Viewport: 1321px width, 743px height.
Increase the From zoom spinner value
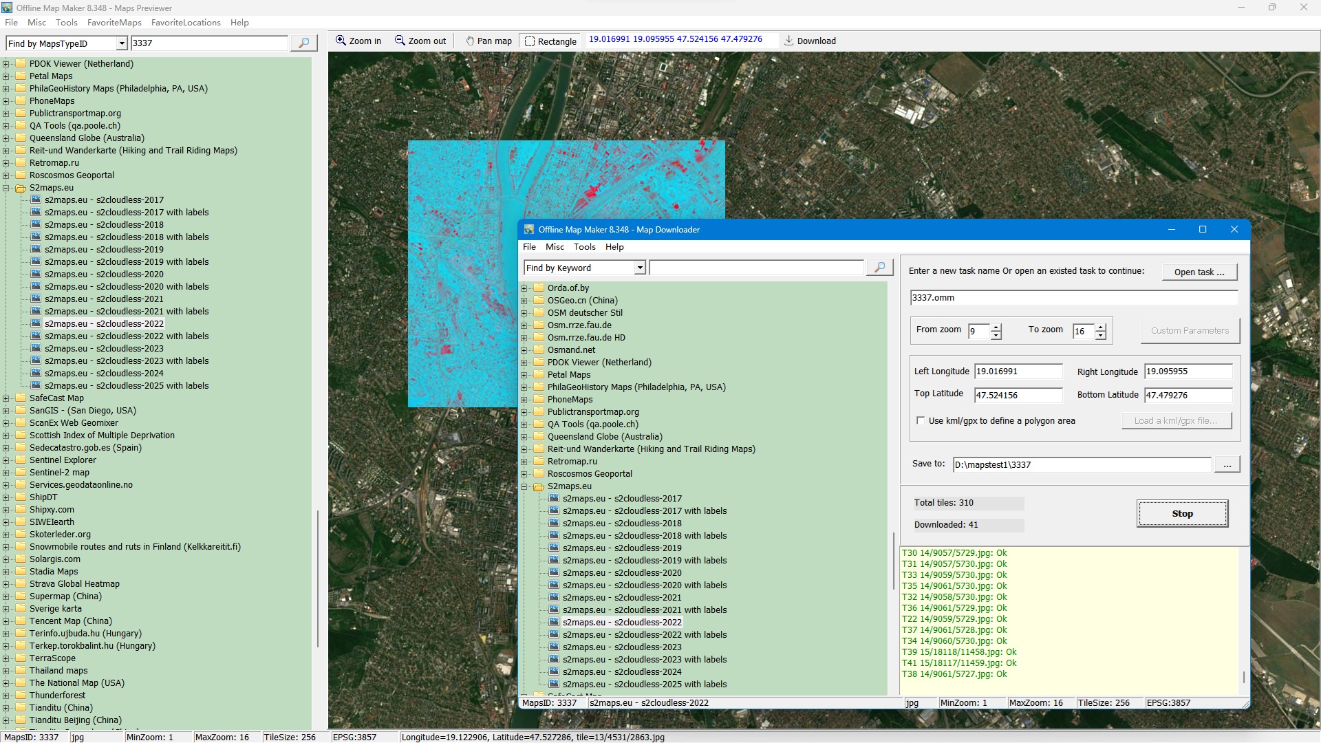tap(996, 327)
